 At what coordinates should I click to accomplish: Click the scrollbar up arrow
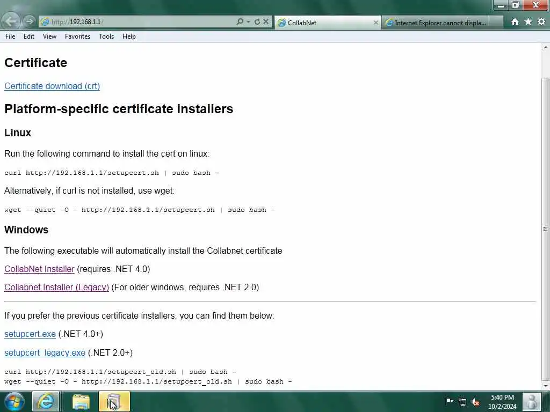tap(546, 47)
